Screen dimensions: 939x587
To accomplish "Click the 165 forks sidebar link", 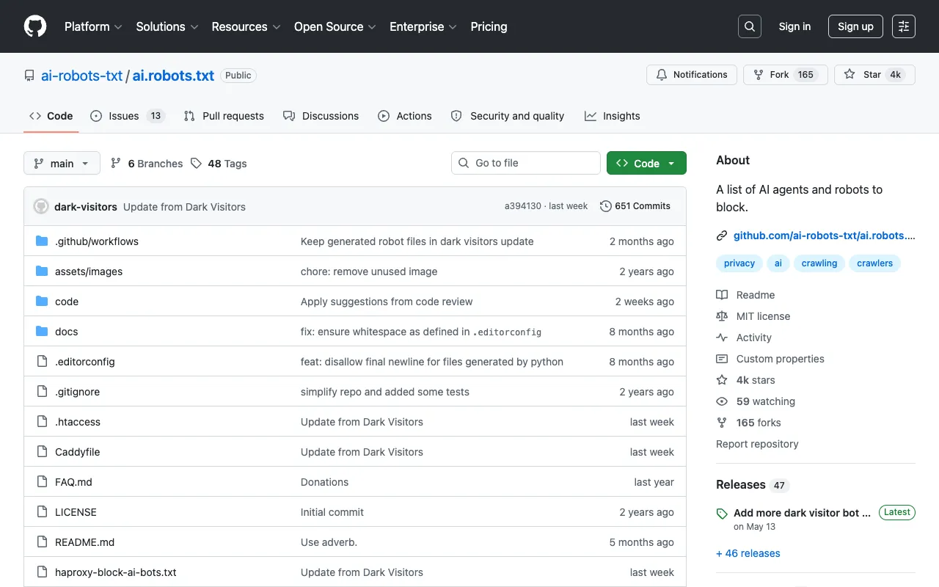I will 748,423.
